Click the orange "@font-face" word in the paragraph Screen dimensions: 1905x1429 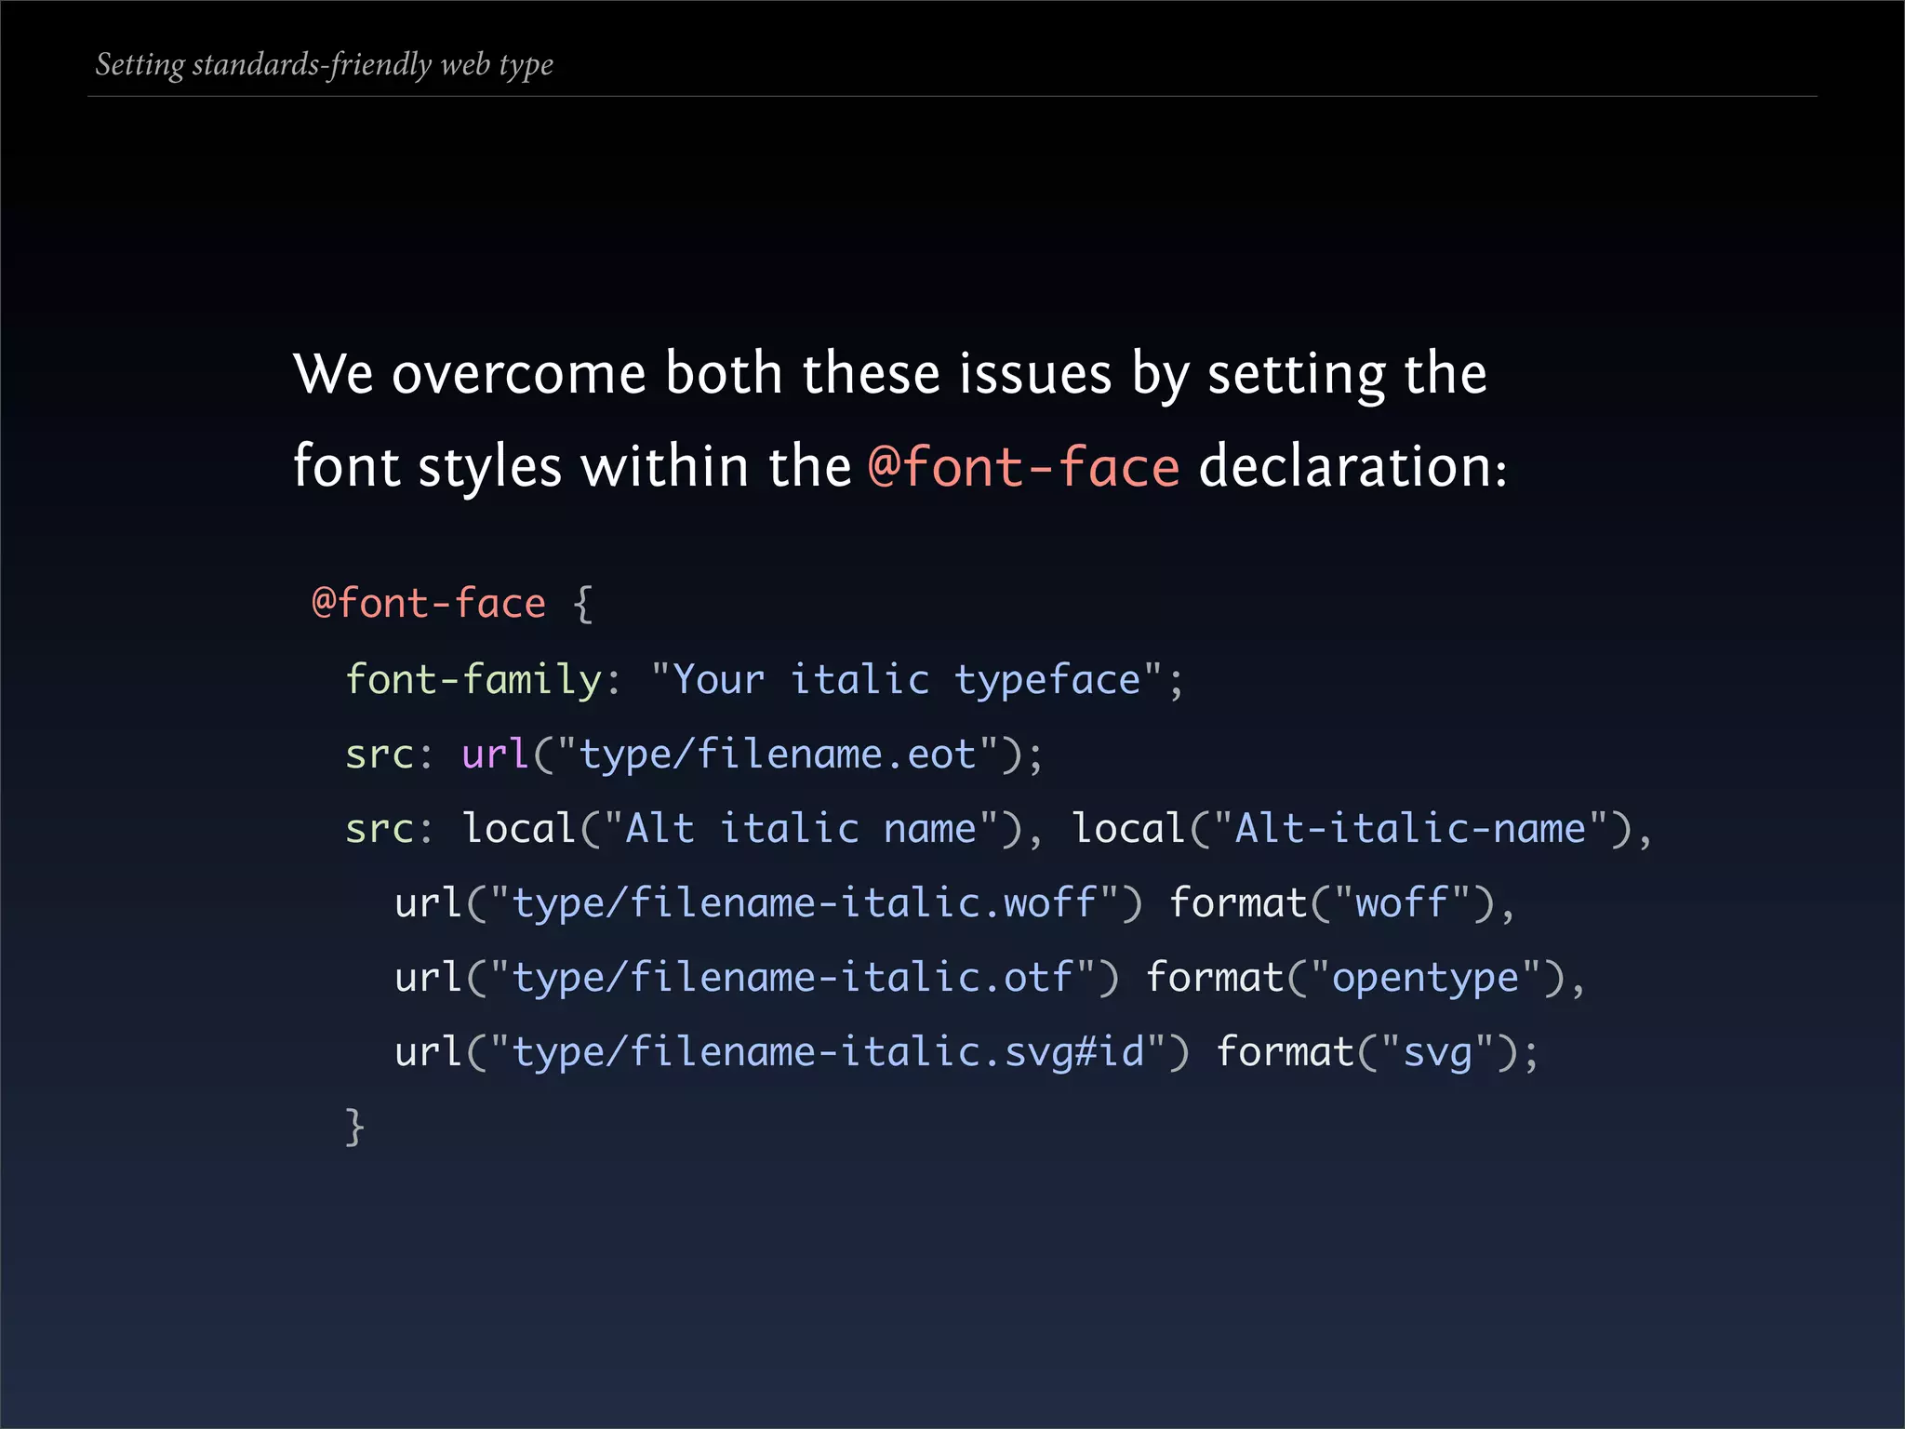tap(1024, 466)
